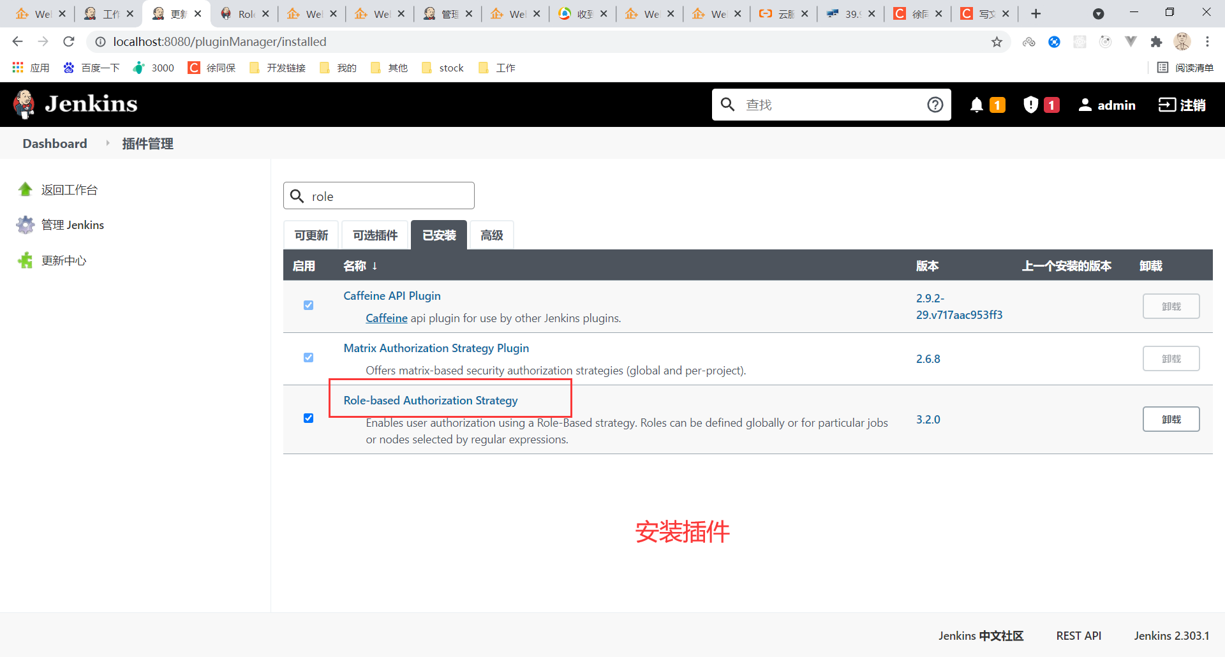Open a new browser tab with plus
The width and height of the screenshot is (1225, 657).
1036,13
